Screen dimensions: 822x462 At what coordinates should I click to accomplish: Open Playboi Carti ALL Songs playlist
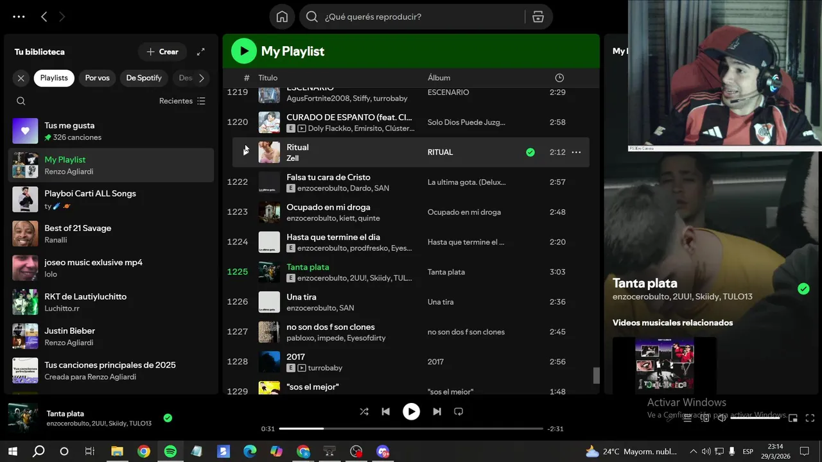111,200
